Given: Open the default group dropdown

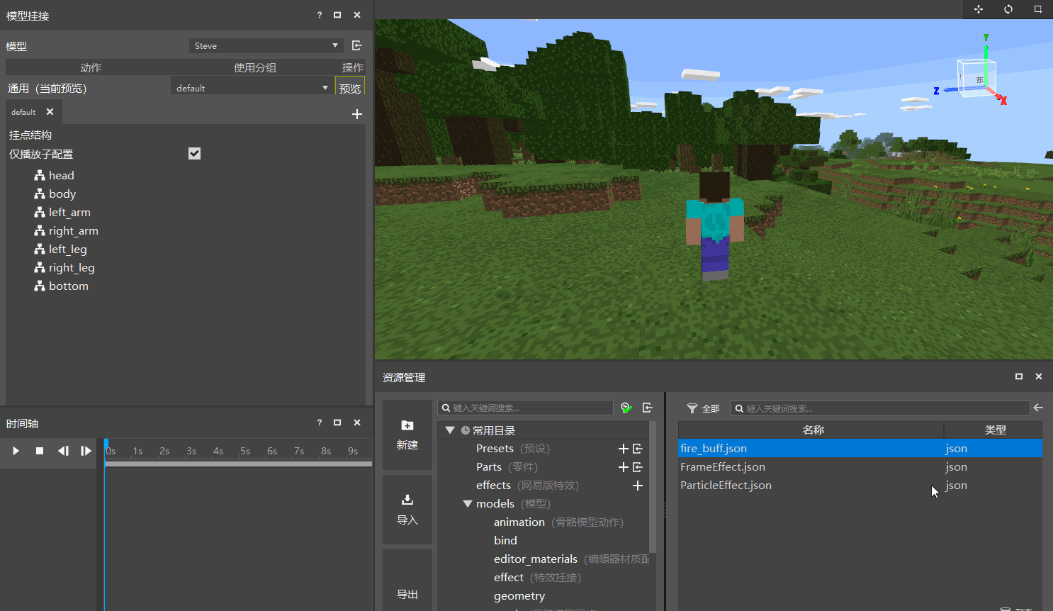Looking at the screenshot, I should [x=252, y=88].
